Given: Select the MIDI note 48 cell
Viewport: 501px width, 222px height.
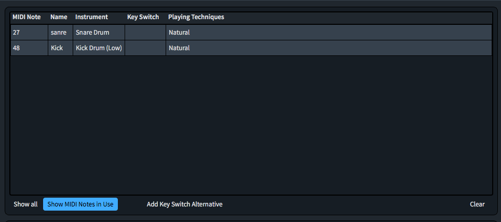Looking at the screenshot, I should coord(29,48).
